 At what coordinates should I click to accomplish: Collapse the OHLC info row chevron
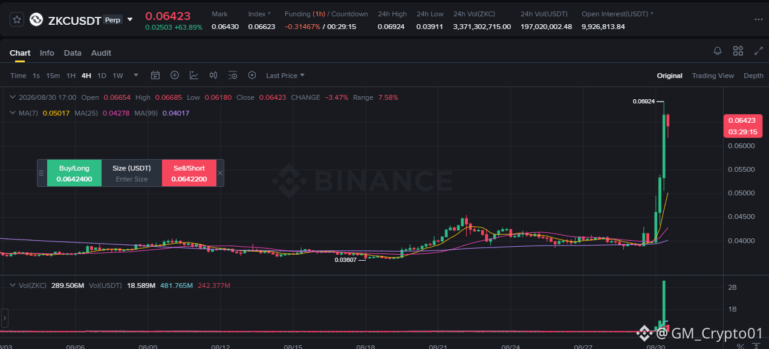(x=13, y=97)
